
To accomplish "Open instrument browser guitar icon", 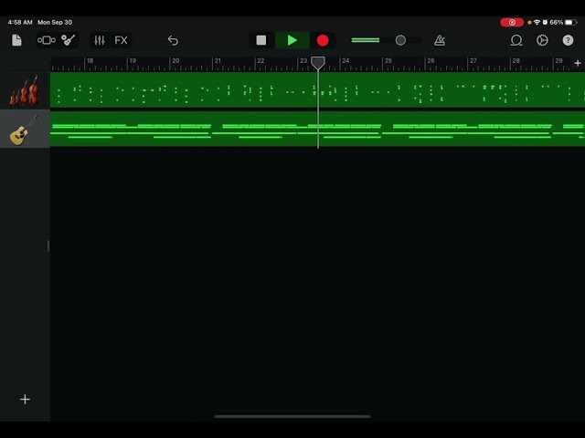I will [69, 40].
